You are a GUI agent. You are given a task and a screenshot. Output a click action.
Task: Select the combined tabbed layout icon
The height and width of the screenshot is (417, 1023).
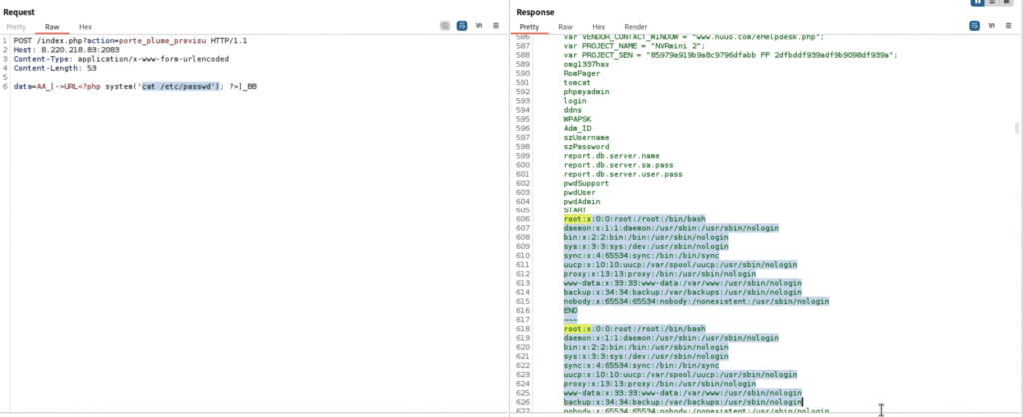coord(1007,2)
